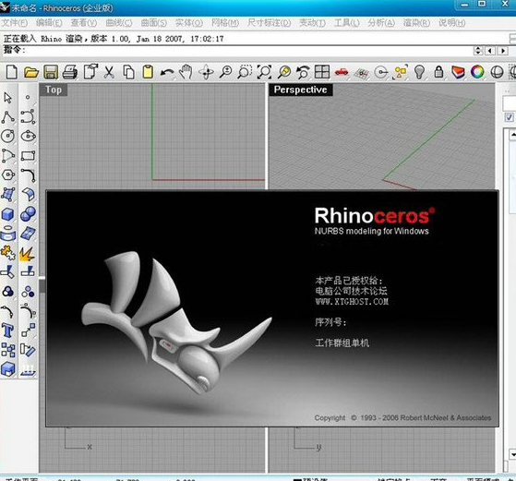This screenshot has height=481, width=516.
Task: Open the 曲线(C) menu
Action: coord(119,23)
